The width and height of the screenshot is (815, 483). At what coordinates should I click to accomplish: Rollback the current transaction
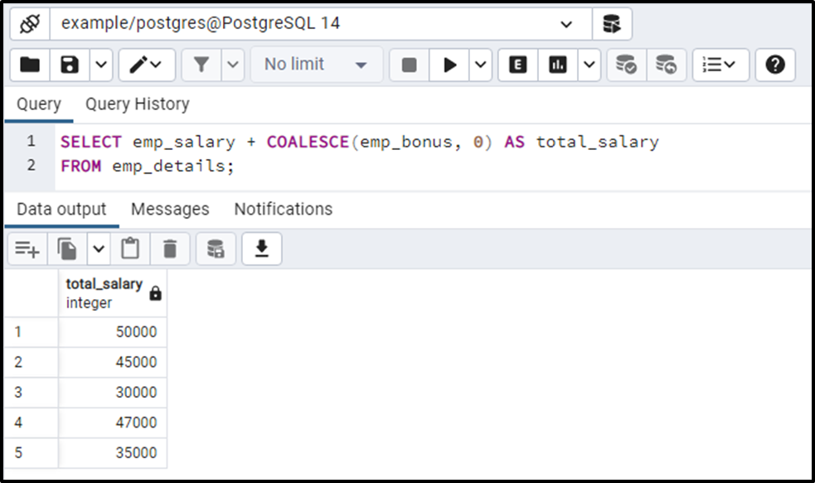667,65
